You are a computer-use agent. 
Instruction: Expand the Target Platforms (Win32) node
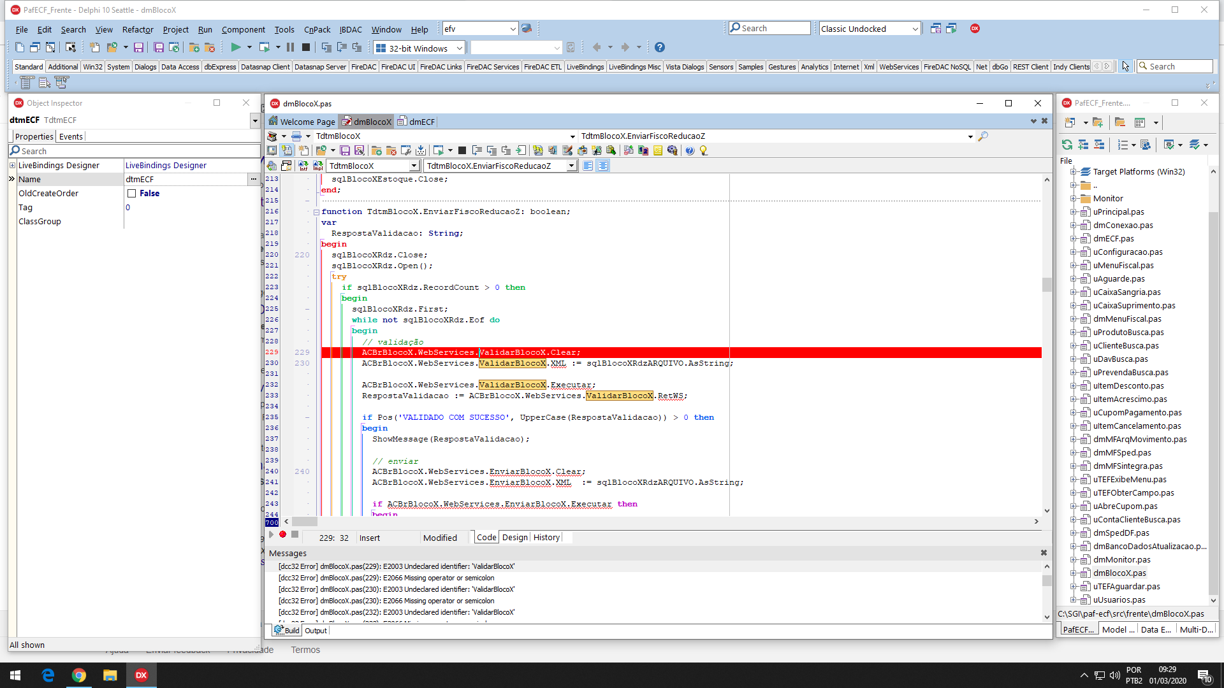click(x=1074, y=172)
